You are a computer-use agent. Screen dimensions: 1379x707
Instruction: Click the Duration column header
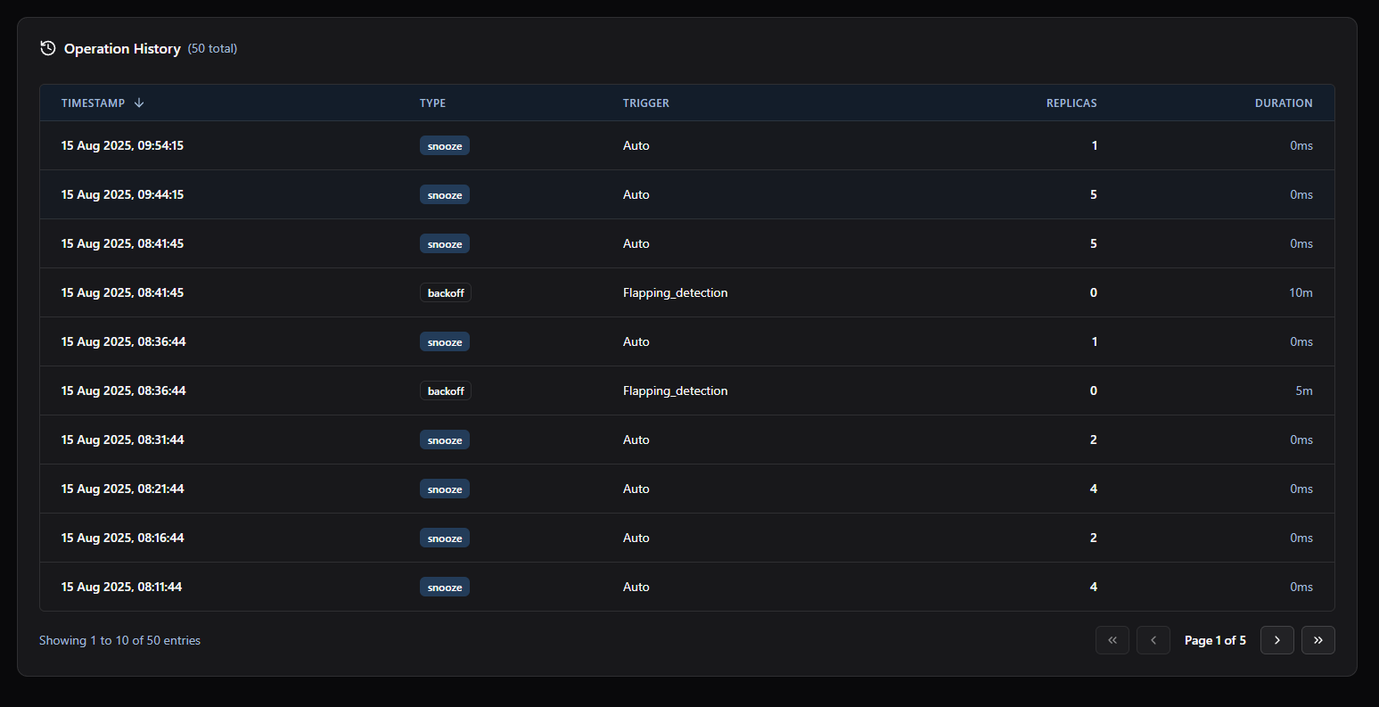1283,103
